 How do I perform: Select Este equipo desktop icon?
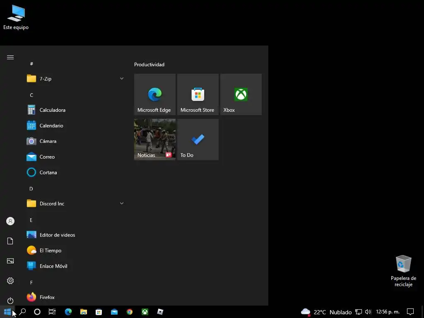16,17
